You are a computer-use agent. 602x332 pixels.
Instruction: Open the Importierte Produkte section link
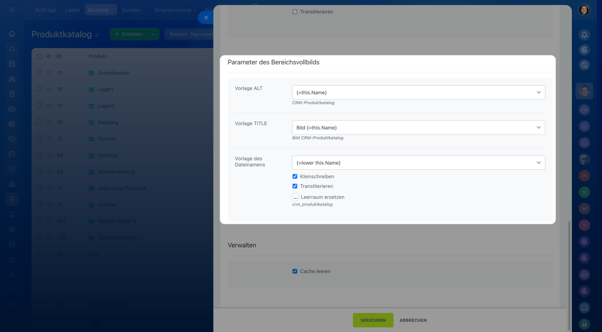point(122,188)
